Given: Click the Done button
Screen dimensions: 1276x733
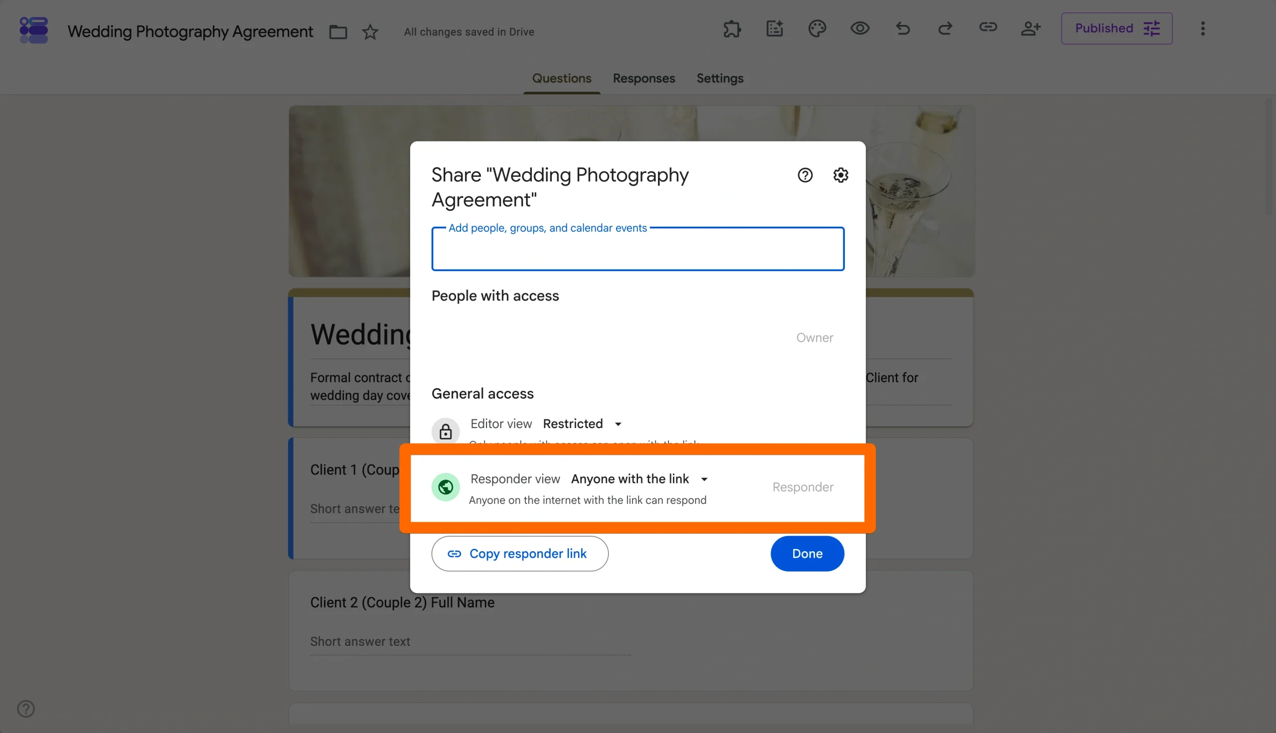Looking at the screenshot, I should click(x=806, y=553).
